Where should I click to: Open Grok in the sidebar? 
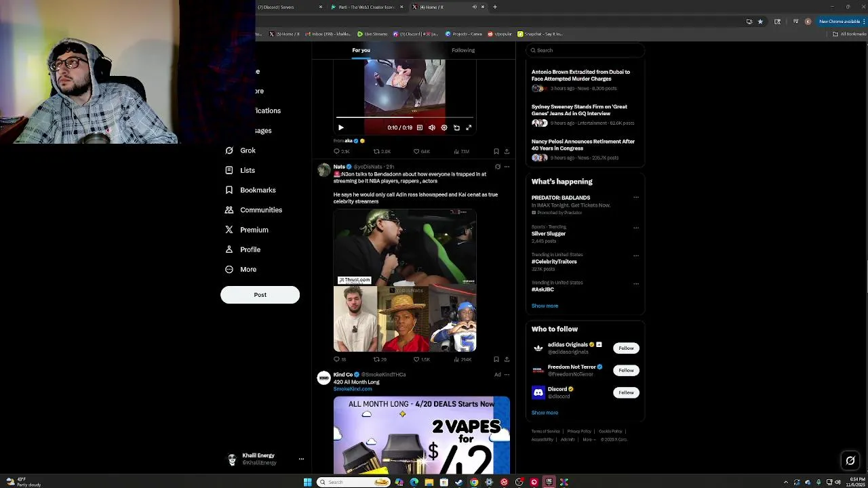click(241, 150)
